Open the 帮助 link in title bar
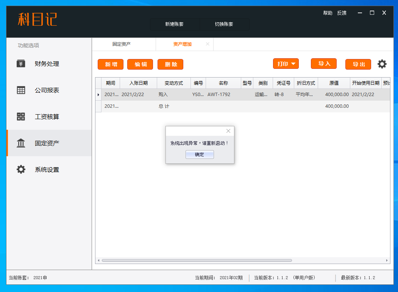Viewport: 398px width, 292px height. [x=328, y=13]
